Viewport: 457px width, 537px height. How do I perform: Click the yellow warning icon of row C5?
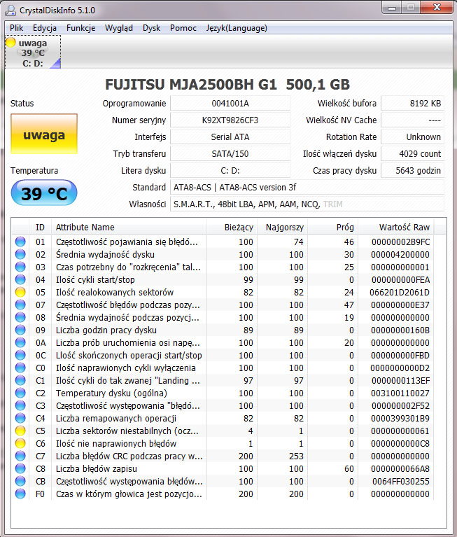click(20, 431)
